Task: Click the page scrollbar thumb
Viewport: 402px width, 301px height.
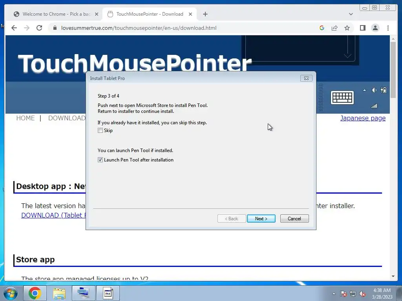Action: click(393, 70)
